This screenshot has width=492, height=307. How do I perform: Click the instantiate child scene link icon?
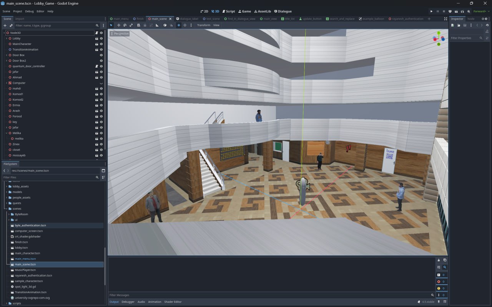pyautogui.click(x=11, y=25)
